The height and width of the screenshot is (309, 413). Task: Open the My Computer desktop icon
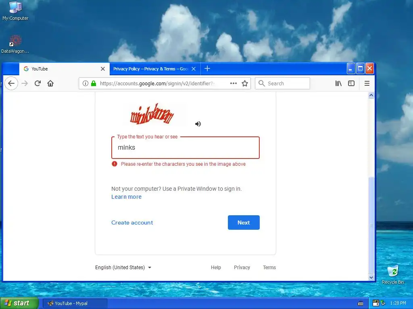(15, 11)
